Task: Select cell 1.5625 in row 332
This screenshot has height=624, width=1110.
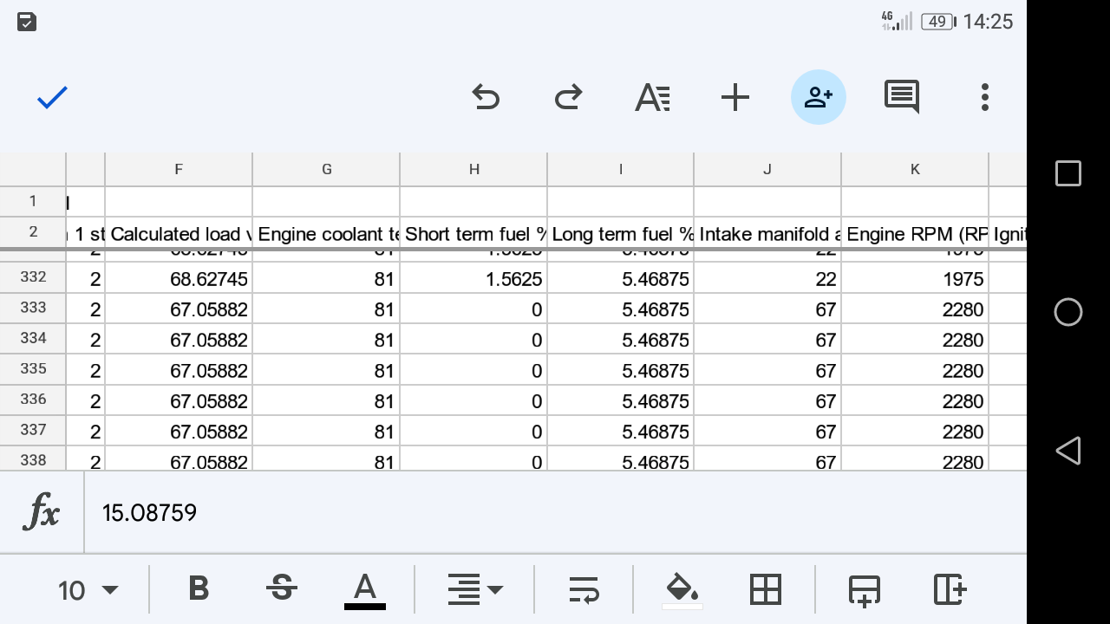Action: click(x=473, y=278)
